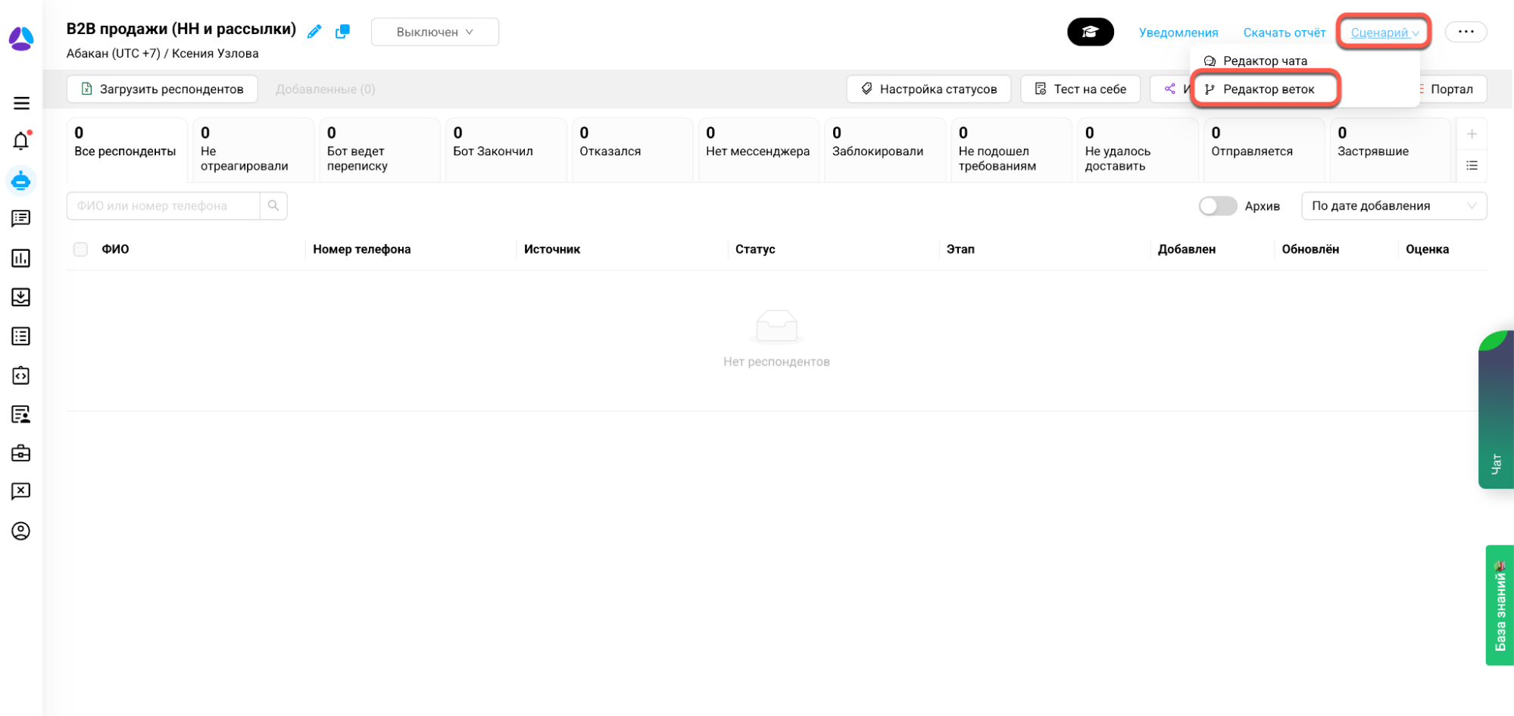Switch to the Бот Закончил status tab
The width and height of the screenshot is (1514, 716).
click(x=505, y=149)
